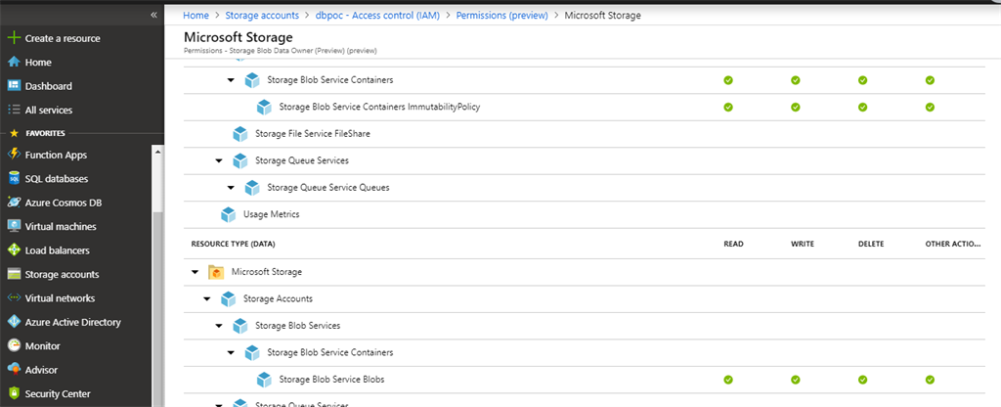Collapse the sidebar with double chevron
This screenshot has height=407, width=1001.
(153, 15)
